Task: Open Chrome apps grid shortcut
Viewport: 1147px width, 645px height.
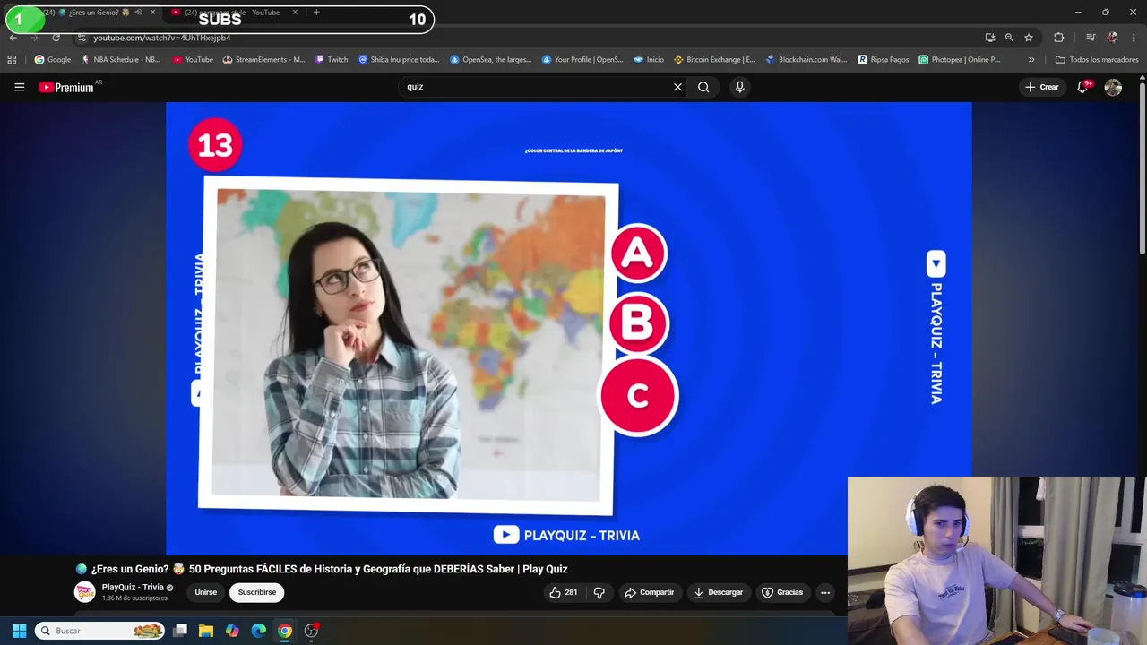Action: [12, 60]
